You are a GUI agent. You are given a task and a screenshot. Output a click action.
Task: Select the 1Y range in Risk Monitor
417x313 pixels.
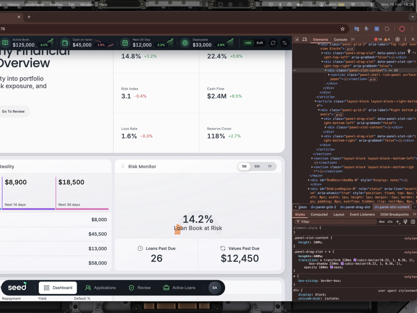coord(270,167)
